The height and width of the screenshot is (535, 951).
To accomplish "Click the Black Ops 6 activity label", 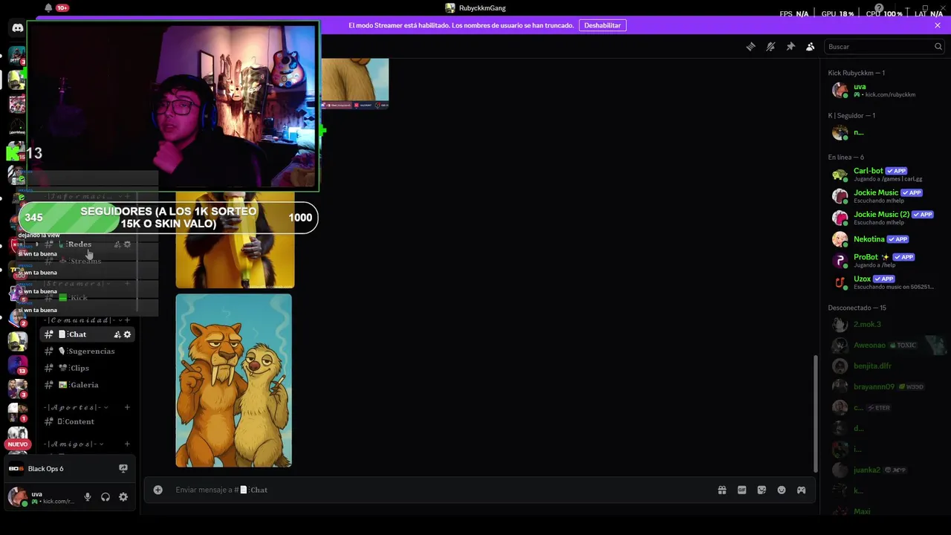I will pyautogui.click(x=45, y=469).
